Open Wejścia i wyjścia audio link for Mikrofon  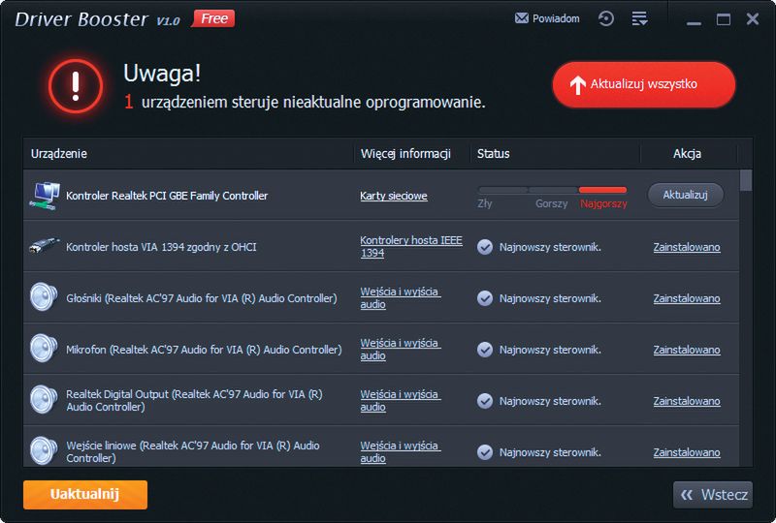click(x=400, y=349)
